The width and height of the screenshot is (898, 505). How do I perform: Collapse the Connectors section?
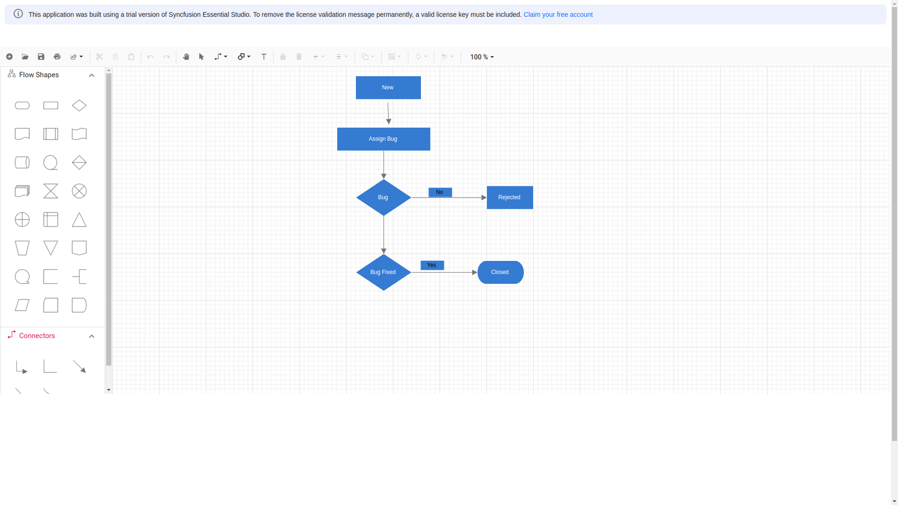(91, 336)
